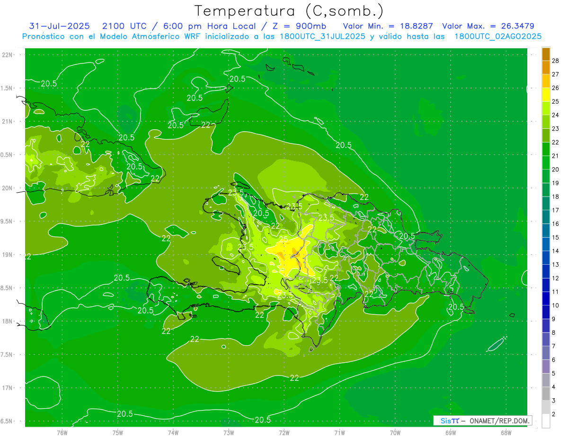Click the "Sisπ" logo text

(x=449, y=421)
